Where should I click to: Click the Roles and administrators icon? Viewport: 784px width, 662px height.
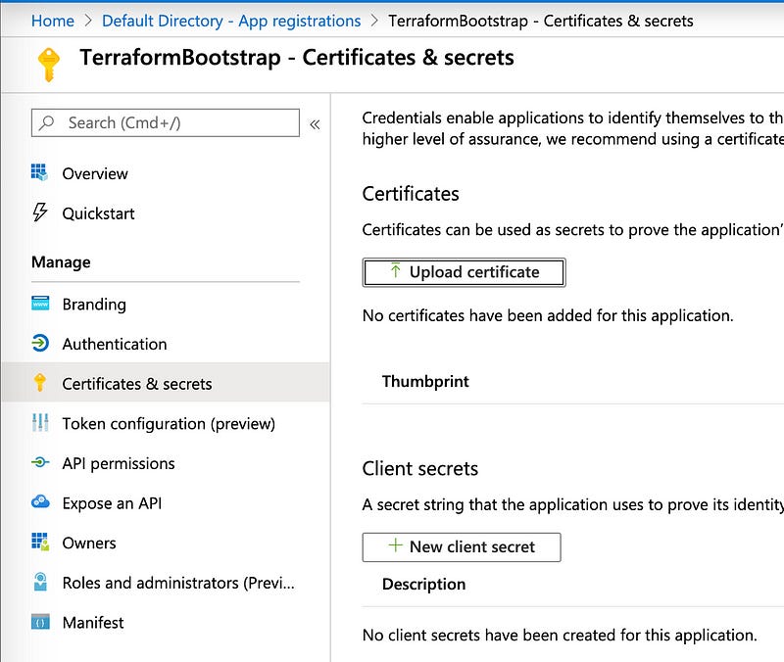coord(40,582)
